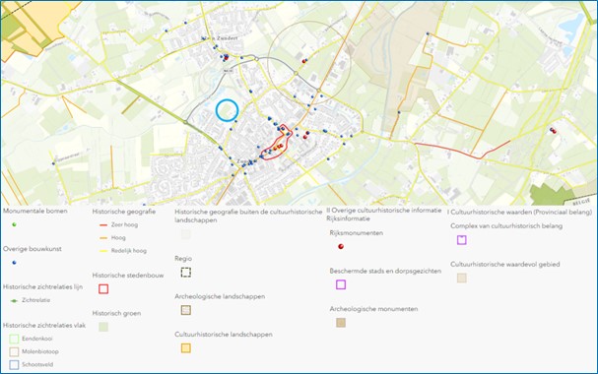Viewport: 598px width, 374px height.
Task: Click the Historisch groen light green swatch
Action: (x=103, y=327)
